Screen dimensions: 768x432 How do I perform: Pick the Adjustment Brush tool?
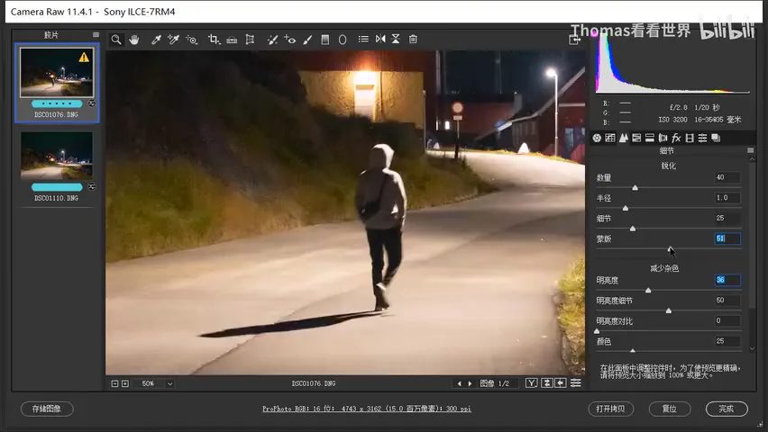click(307, 40)
